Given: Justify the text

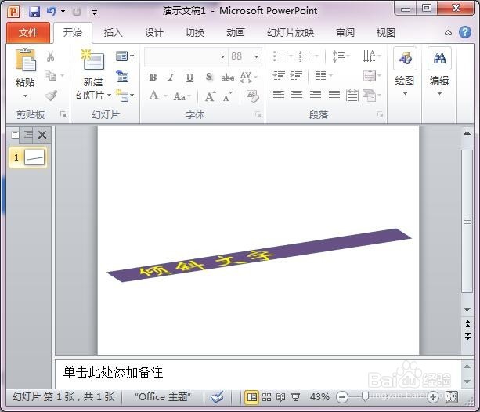Looking at the screenshot, I should (x=334, y=96).
